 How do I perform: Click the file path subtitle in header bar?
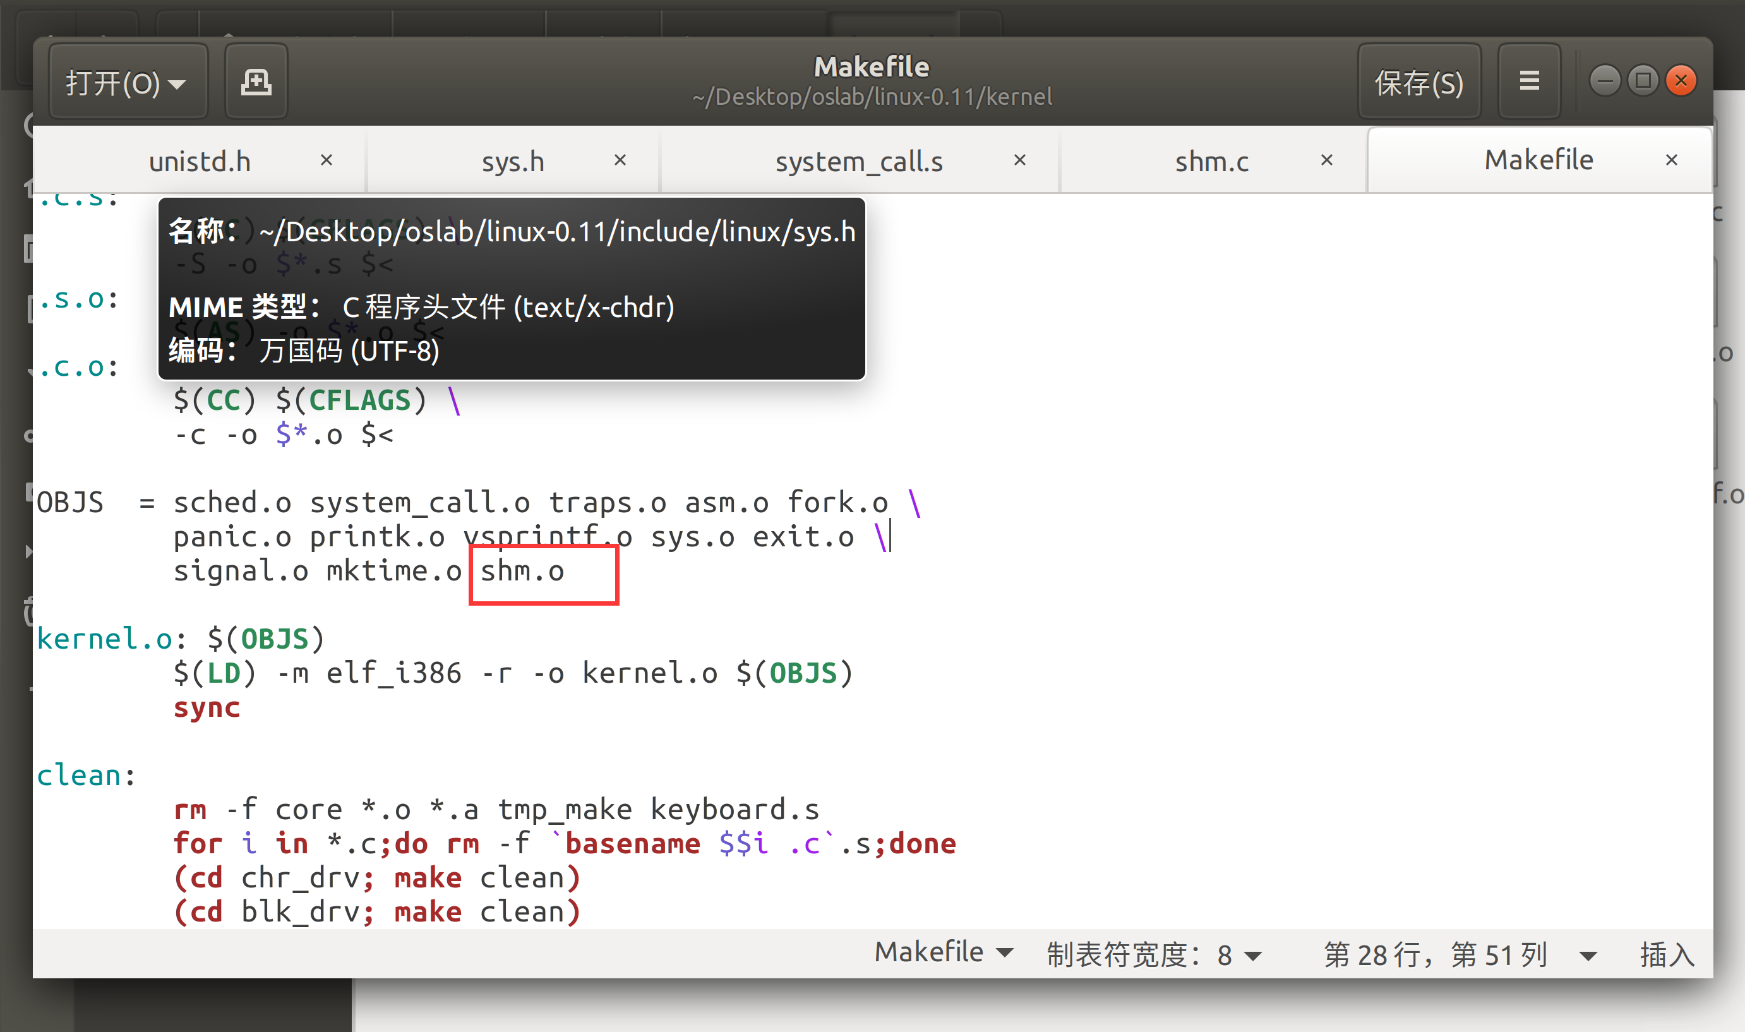(873, 97)
